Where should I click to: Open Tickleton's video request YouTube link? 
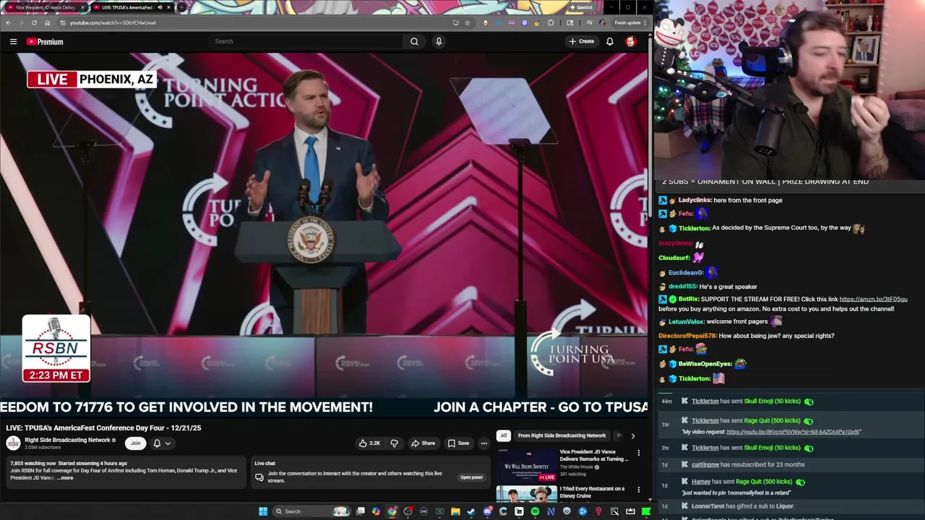pyautogui.click(x=793, y=432)
